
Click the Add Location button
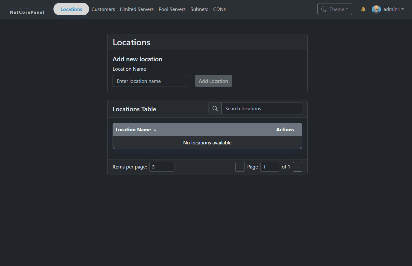214,81
